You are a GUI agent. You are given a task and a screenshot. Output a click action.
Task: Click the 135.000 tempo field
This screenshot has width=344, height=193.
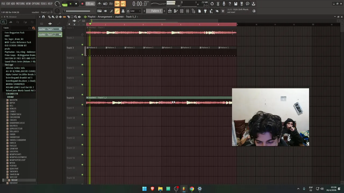90,4
